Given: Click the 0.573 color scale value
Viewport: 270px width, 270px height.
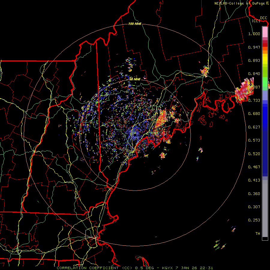Looking at the screenshot, I should click(254, 140).
